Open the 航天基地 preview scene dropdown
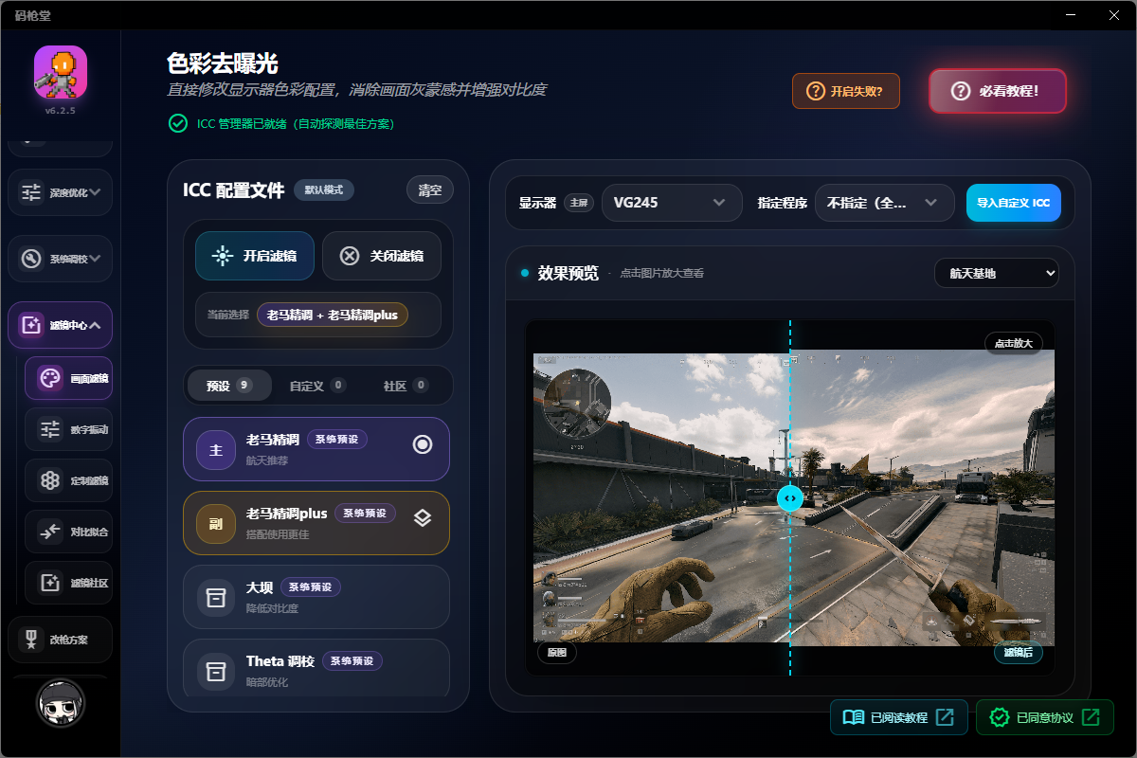Image resolution: width=1137 pixels, height=758 pixels. click(x=997, y=273)
